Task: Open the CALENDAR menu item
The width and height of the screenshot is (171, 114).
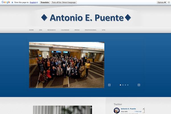Action: (x=65, y=30)
